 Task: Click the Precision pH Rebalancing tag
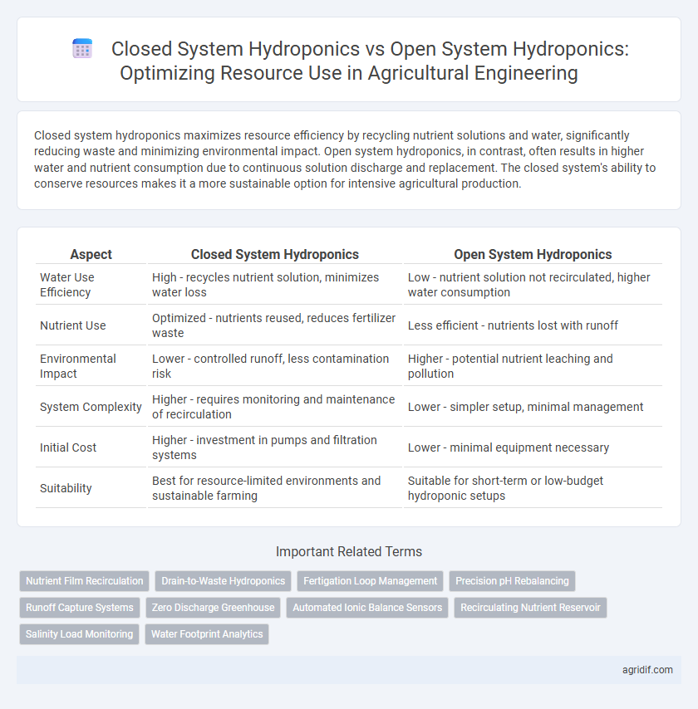point(512,581)
